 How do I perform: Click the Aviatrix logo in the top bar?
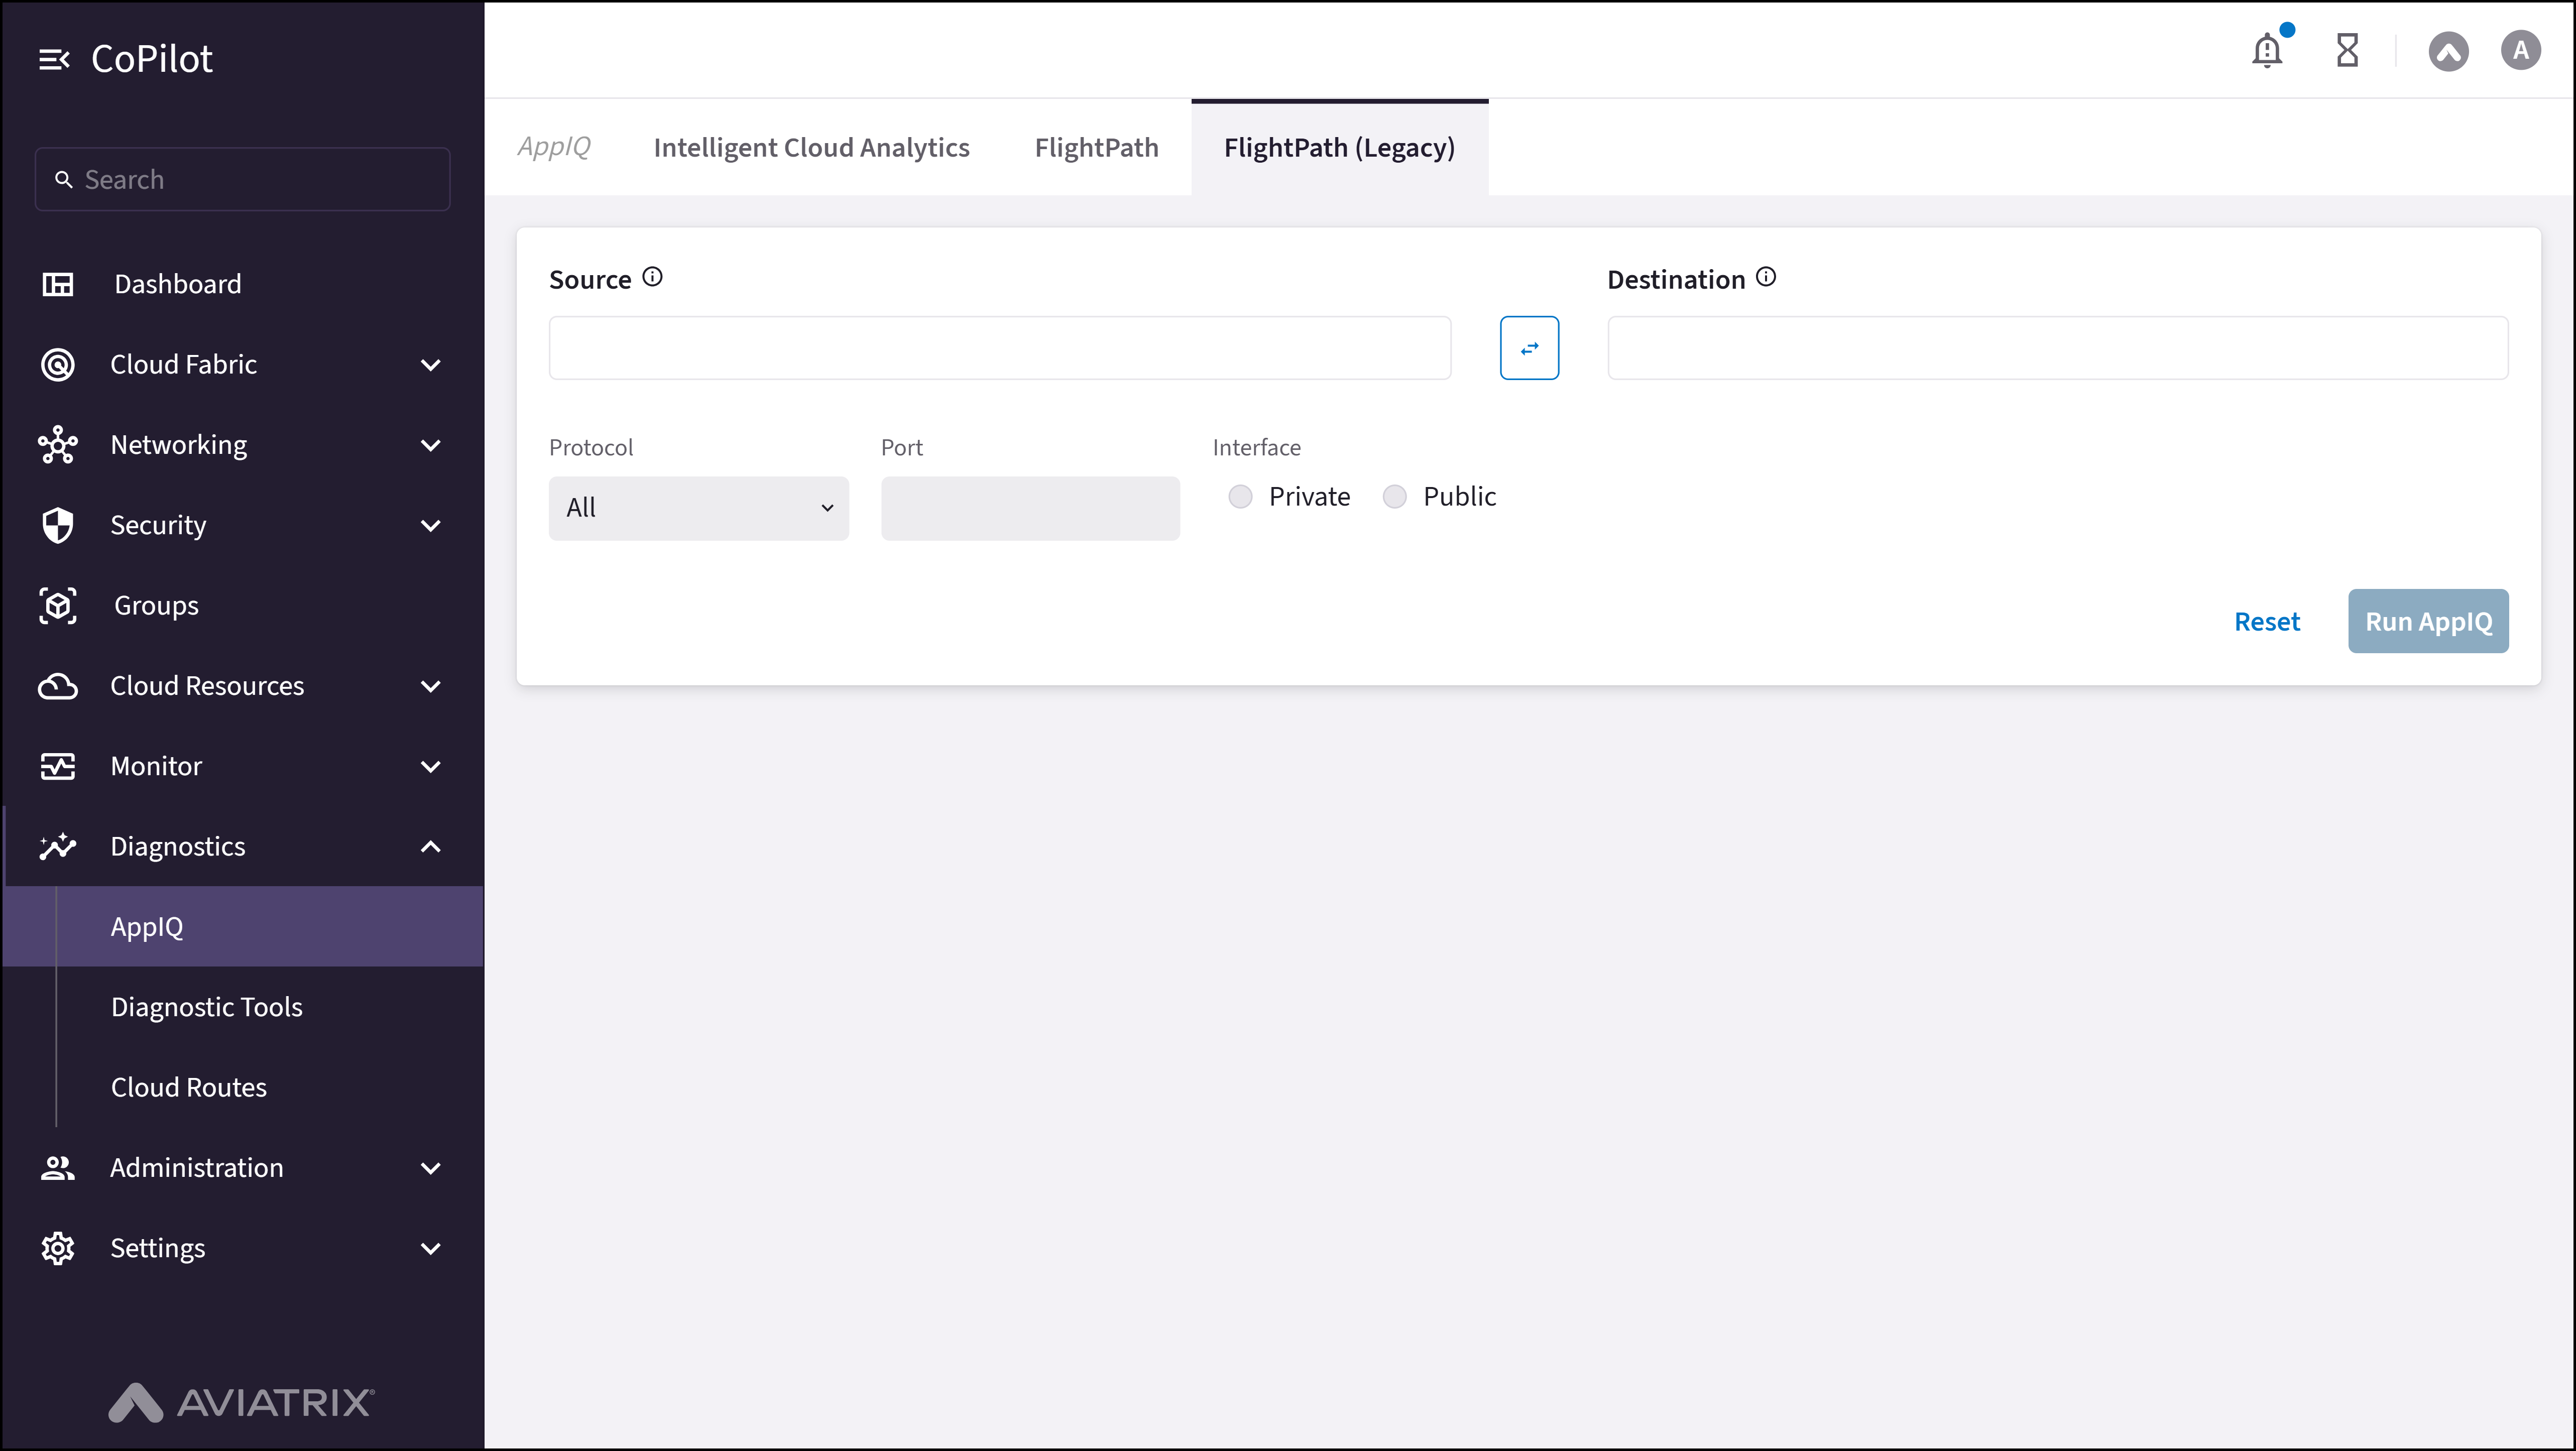[x=2449, y=51]
